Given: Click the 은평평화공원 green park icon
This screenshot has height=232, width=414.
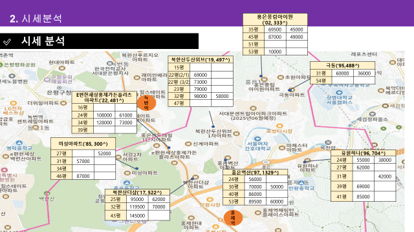Looking at the screenshot, I should (1, 64).
